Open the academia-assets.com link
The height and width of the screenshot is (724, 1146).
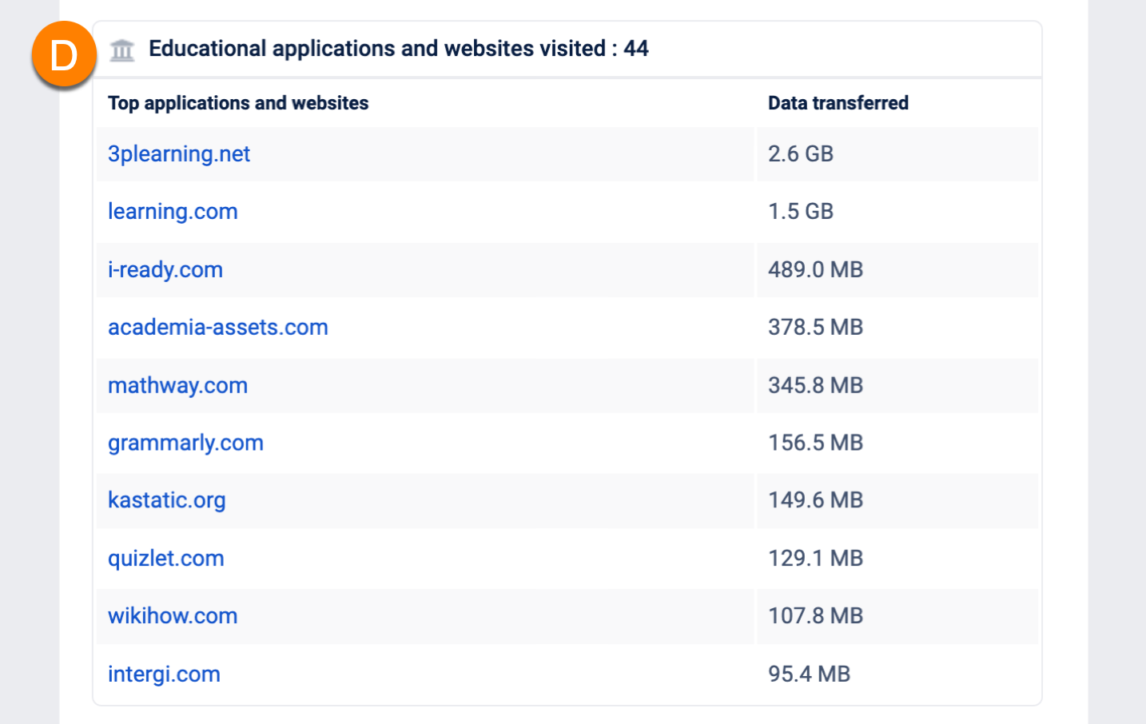coord(218,328)
